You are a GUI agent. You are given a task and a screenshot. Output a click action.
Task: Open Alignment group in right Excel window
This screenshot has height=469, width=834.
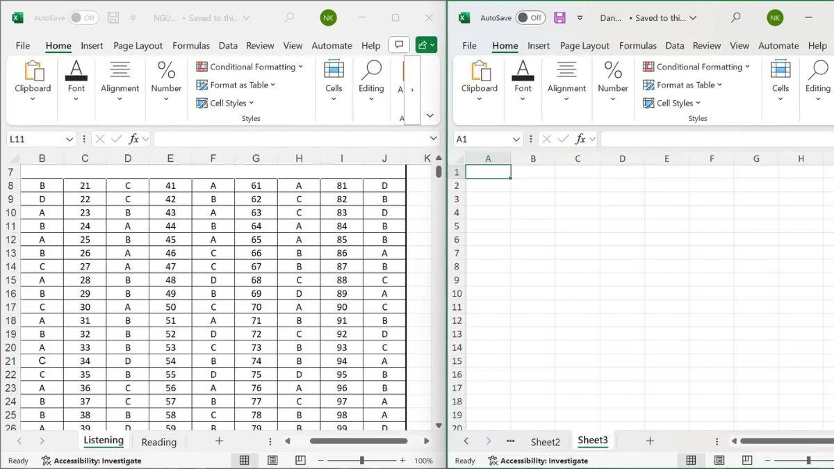coord(567,81)
